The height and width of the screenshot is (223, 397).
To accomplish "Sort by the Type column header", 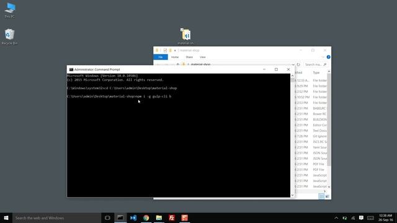I will click(x=316, y=72).
